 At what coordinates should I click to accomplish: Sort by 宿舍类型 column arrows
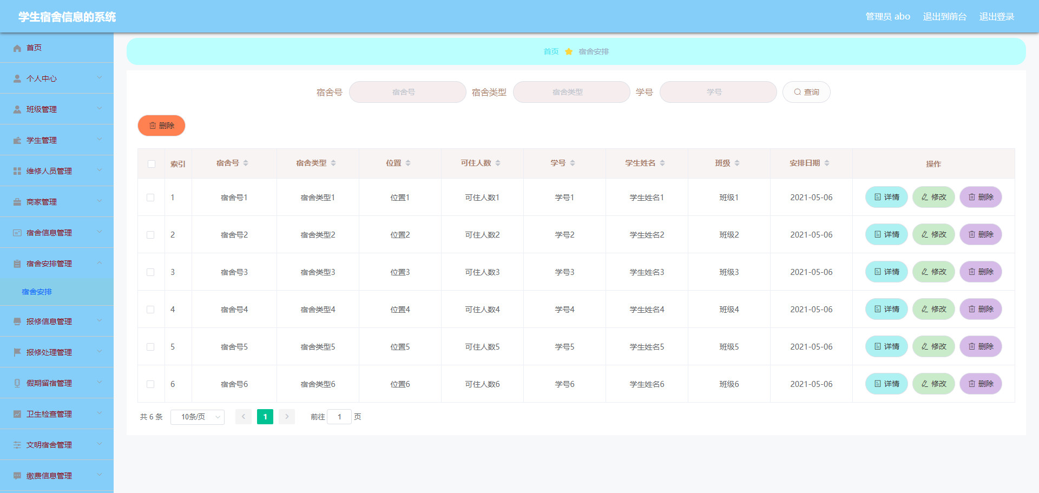point(333,163)
